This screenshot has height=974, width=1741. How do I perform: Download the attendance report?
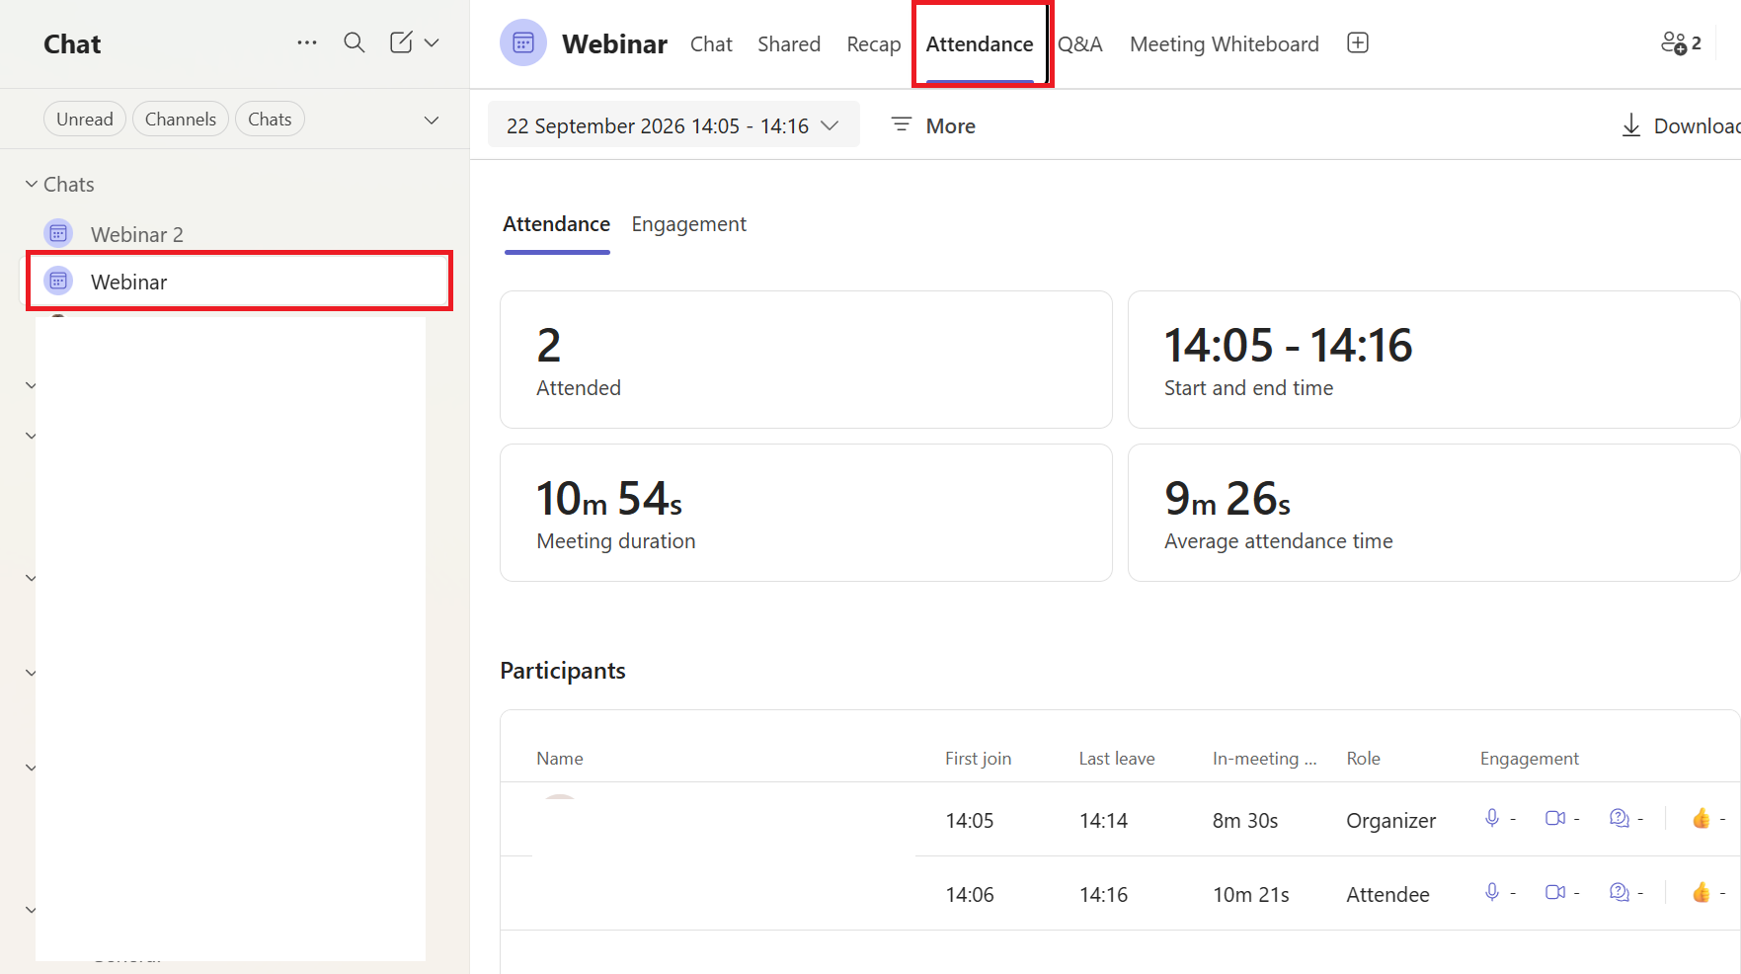(1680, 125)
